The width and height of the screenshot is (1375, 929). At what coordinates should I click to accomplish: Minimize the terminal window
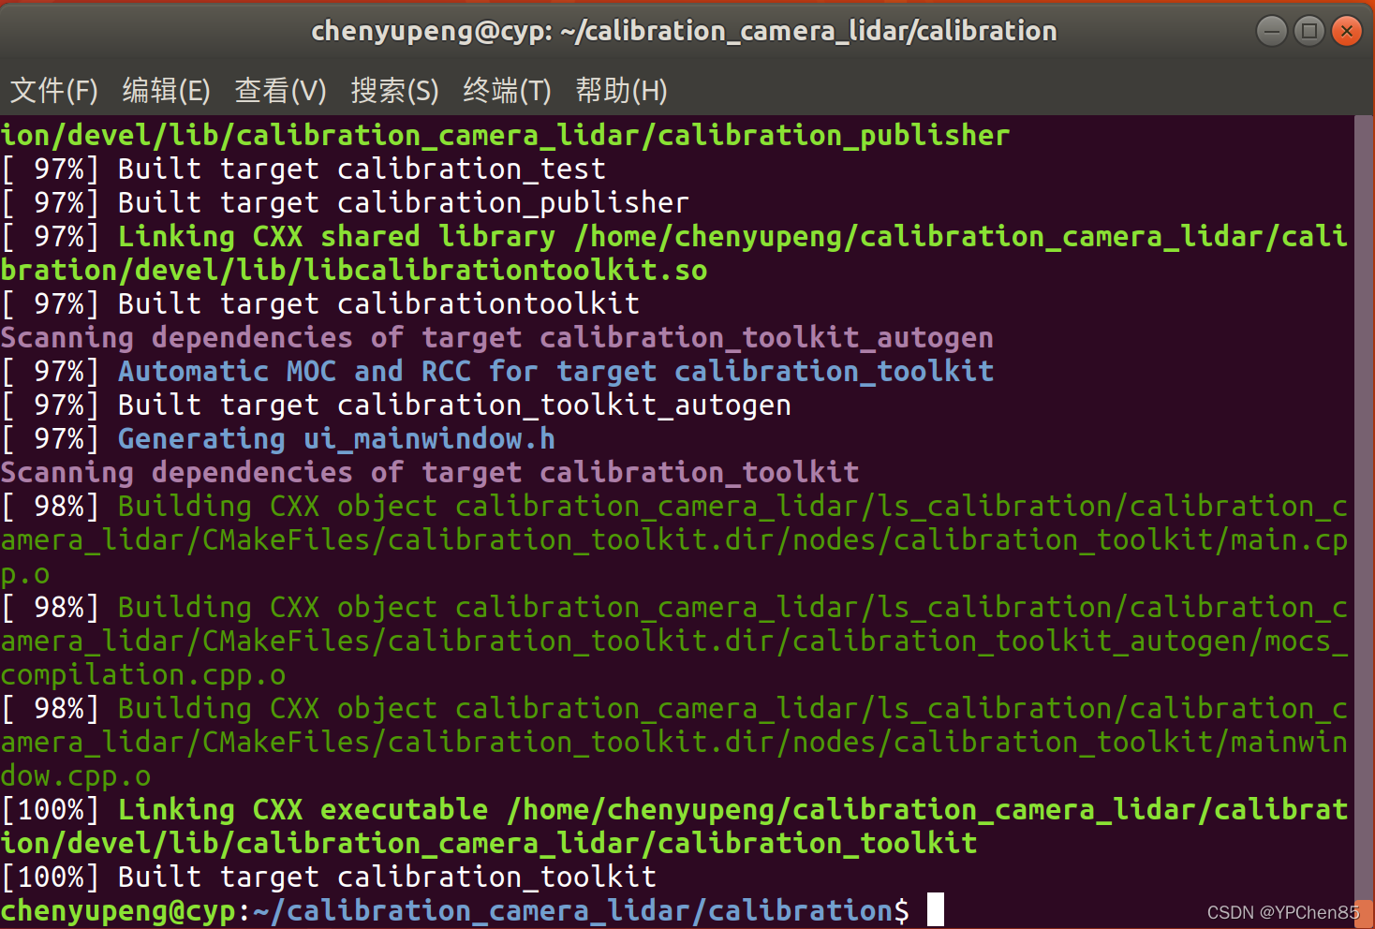pyautogui.click(x=1271, y=31)
